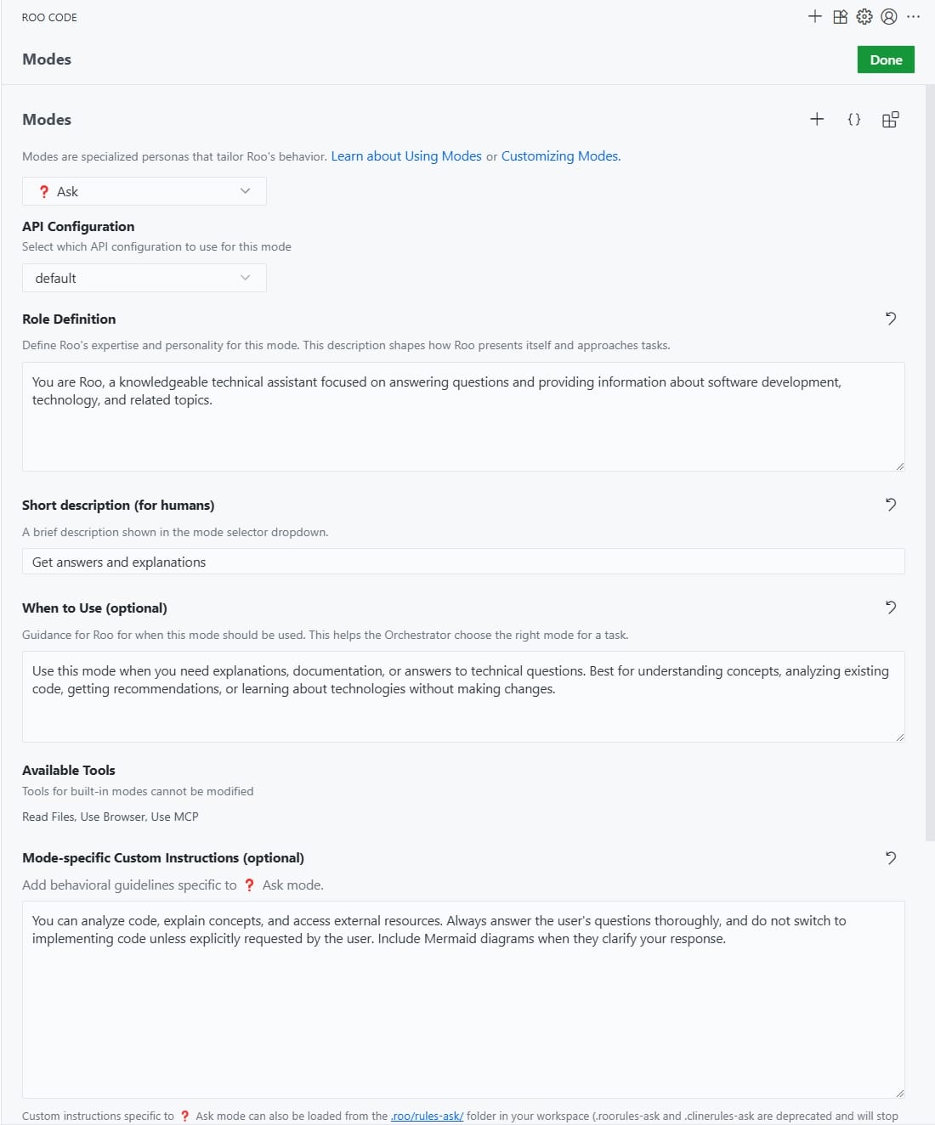Open Roo Code settings gear

[x=864, y=16]
